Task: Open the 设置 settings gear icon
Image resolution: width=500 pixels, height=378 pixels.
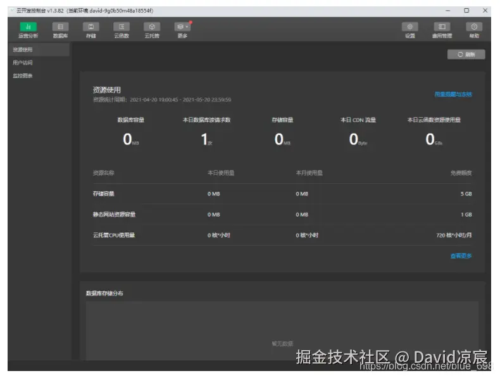Action: pos(409,27)
